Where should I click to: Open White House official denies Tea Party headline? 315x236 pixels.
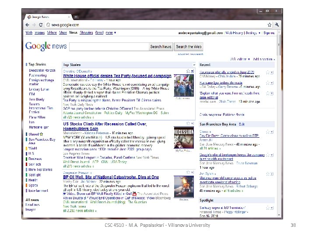click(x=117, y=76)
